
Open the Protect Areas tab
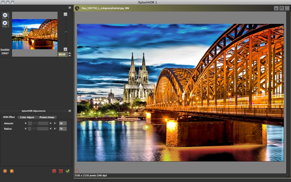pyautogui.click(x=47, y=117)
